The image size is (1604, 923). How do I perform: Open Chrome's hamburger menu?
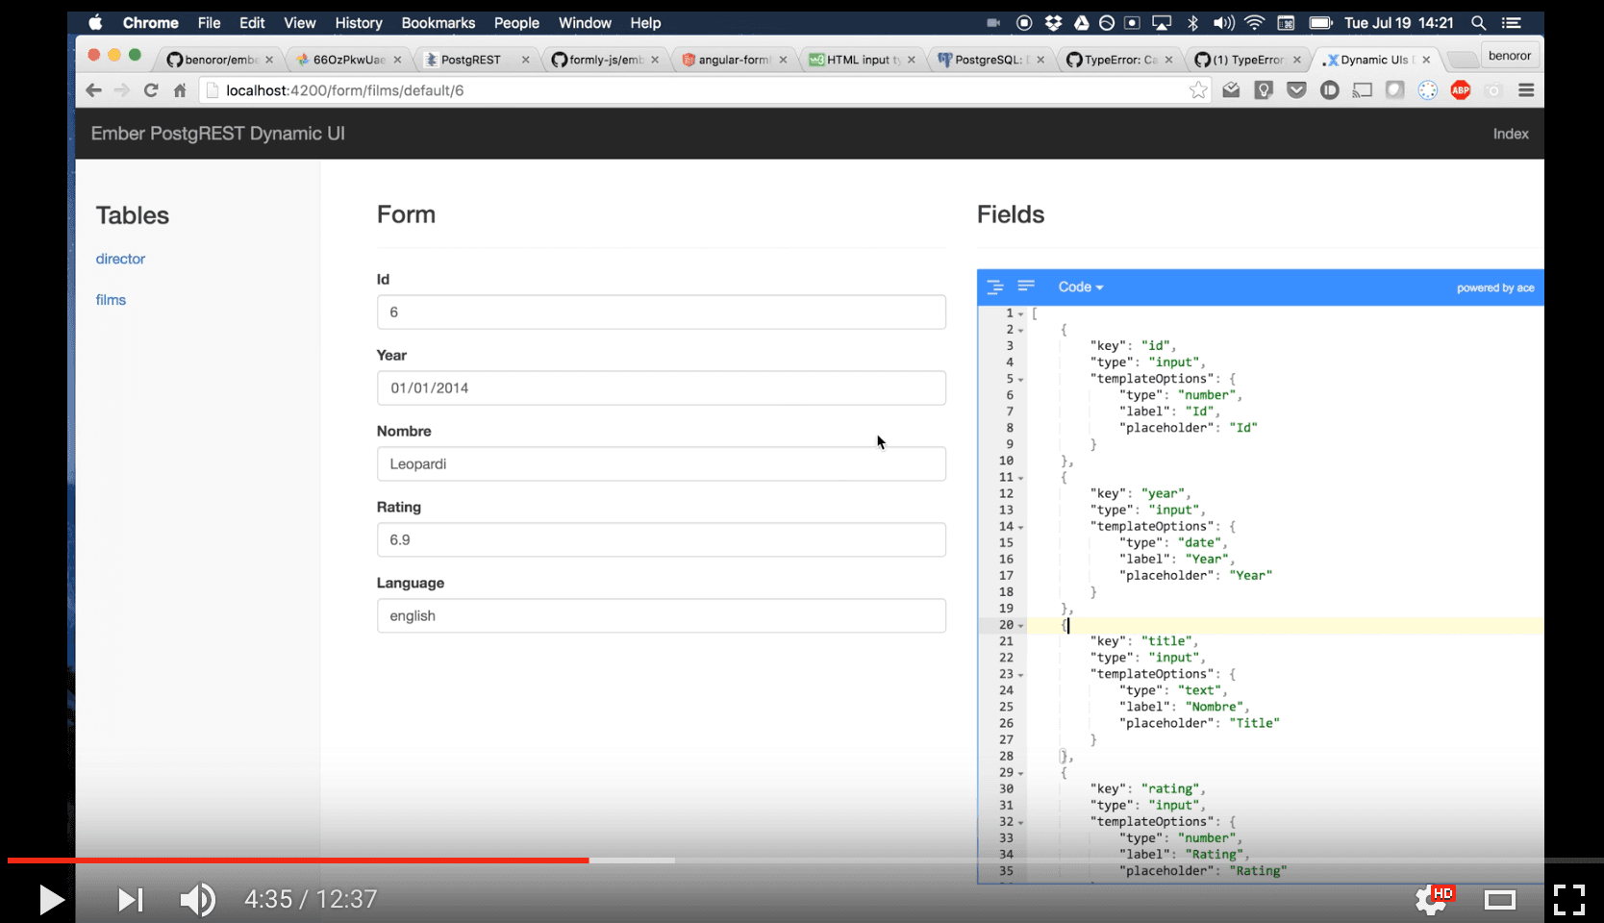1526,90
